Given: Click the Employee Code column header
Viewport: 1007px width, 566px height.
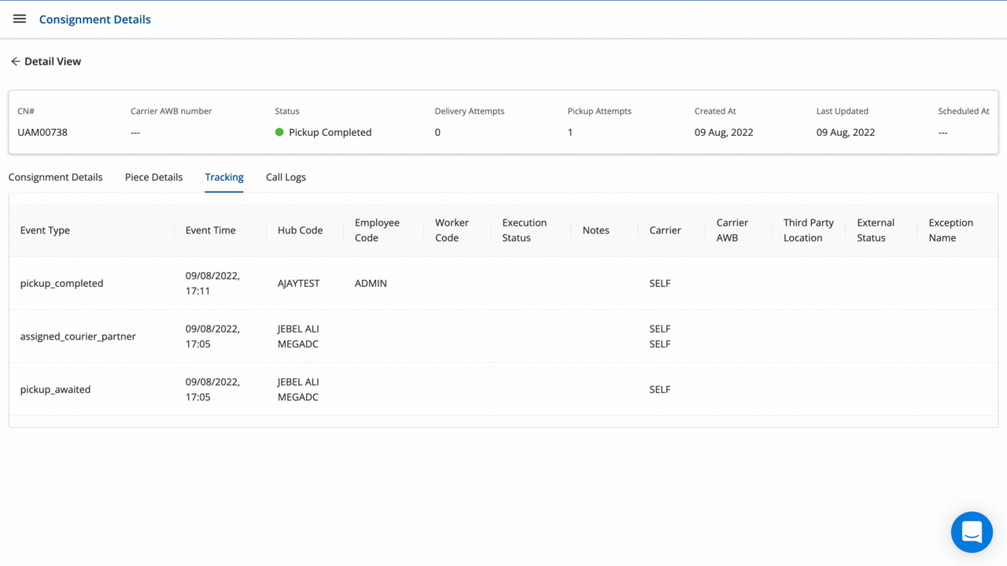Looking at the screenshot, I should [x=377, y=230].
